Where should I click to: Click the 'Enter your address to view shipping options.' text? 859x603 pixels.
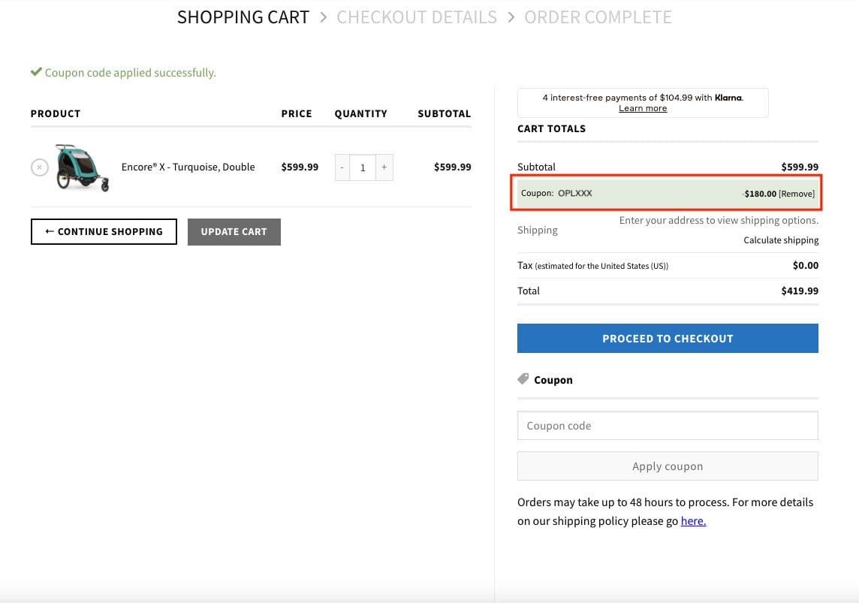click(719, 220)
